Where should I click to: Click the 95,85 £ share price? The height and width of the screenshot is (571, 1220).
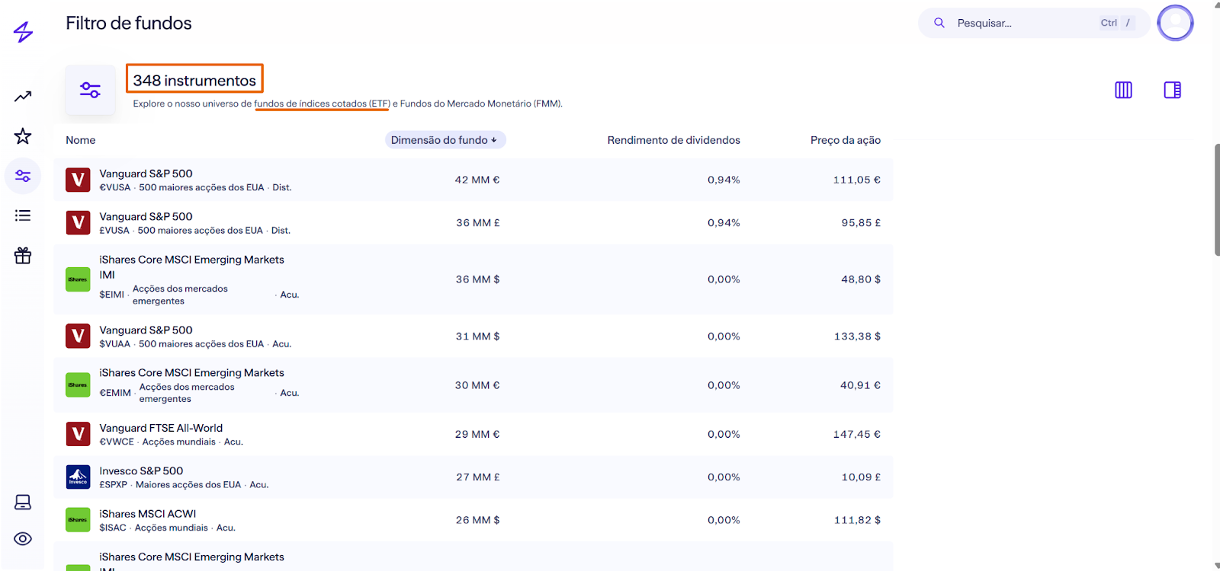click(x=861, y=223)
